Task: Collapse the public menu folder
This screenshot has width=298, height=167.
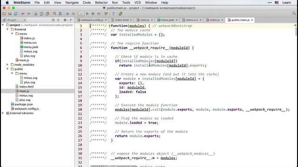Action: [12, 73]
